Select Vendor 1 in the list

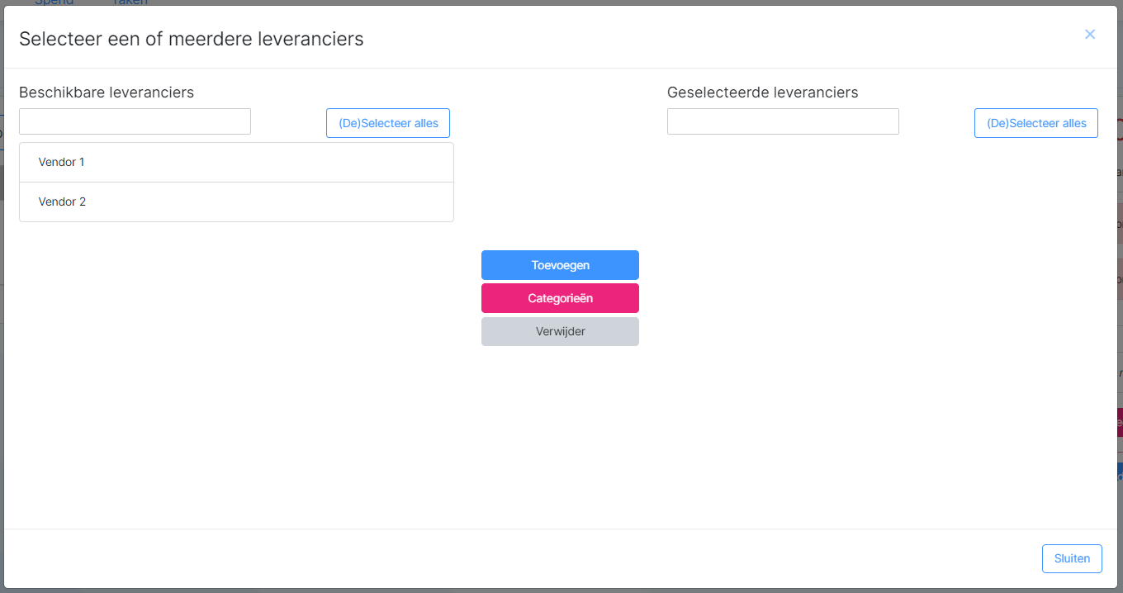[236, 163]
